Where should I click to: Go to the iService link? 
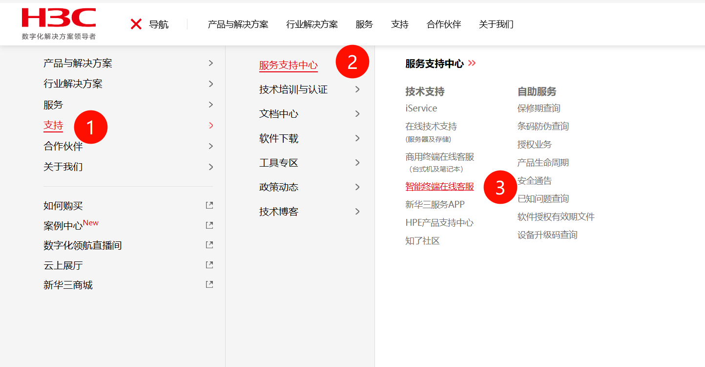click(421, 108)
